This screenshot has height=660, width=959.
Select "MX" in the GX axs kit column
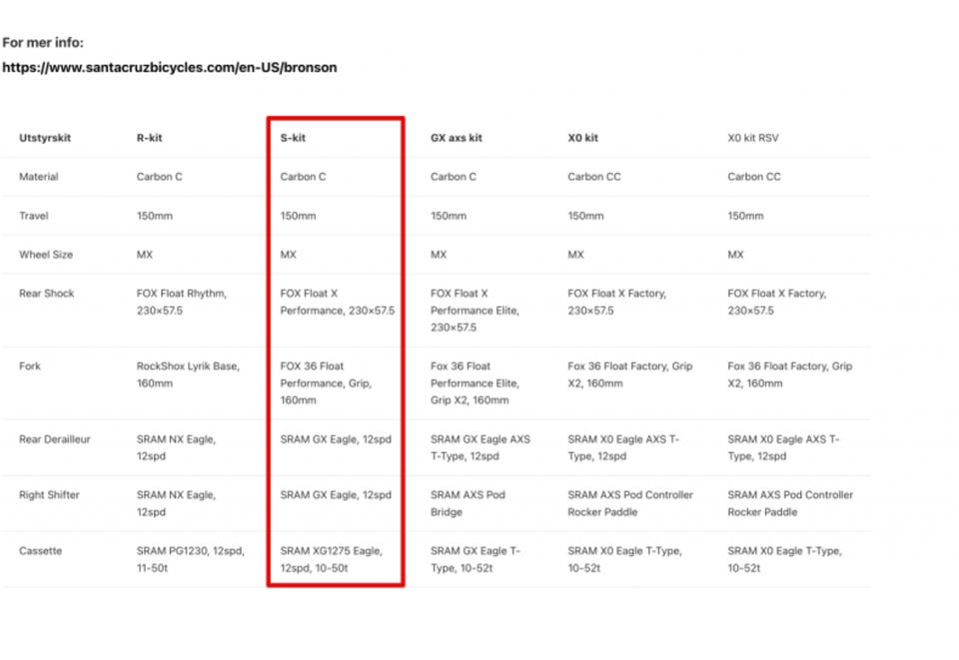439,255
